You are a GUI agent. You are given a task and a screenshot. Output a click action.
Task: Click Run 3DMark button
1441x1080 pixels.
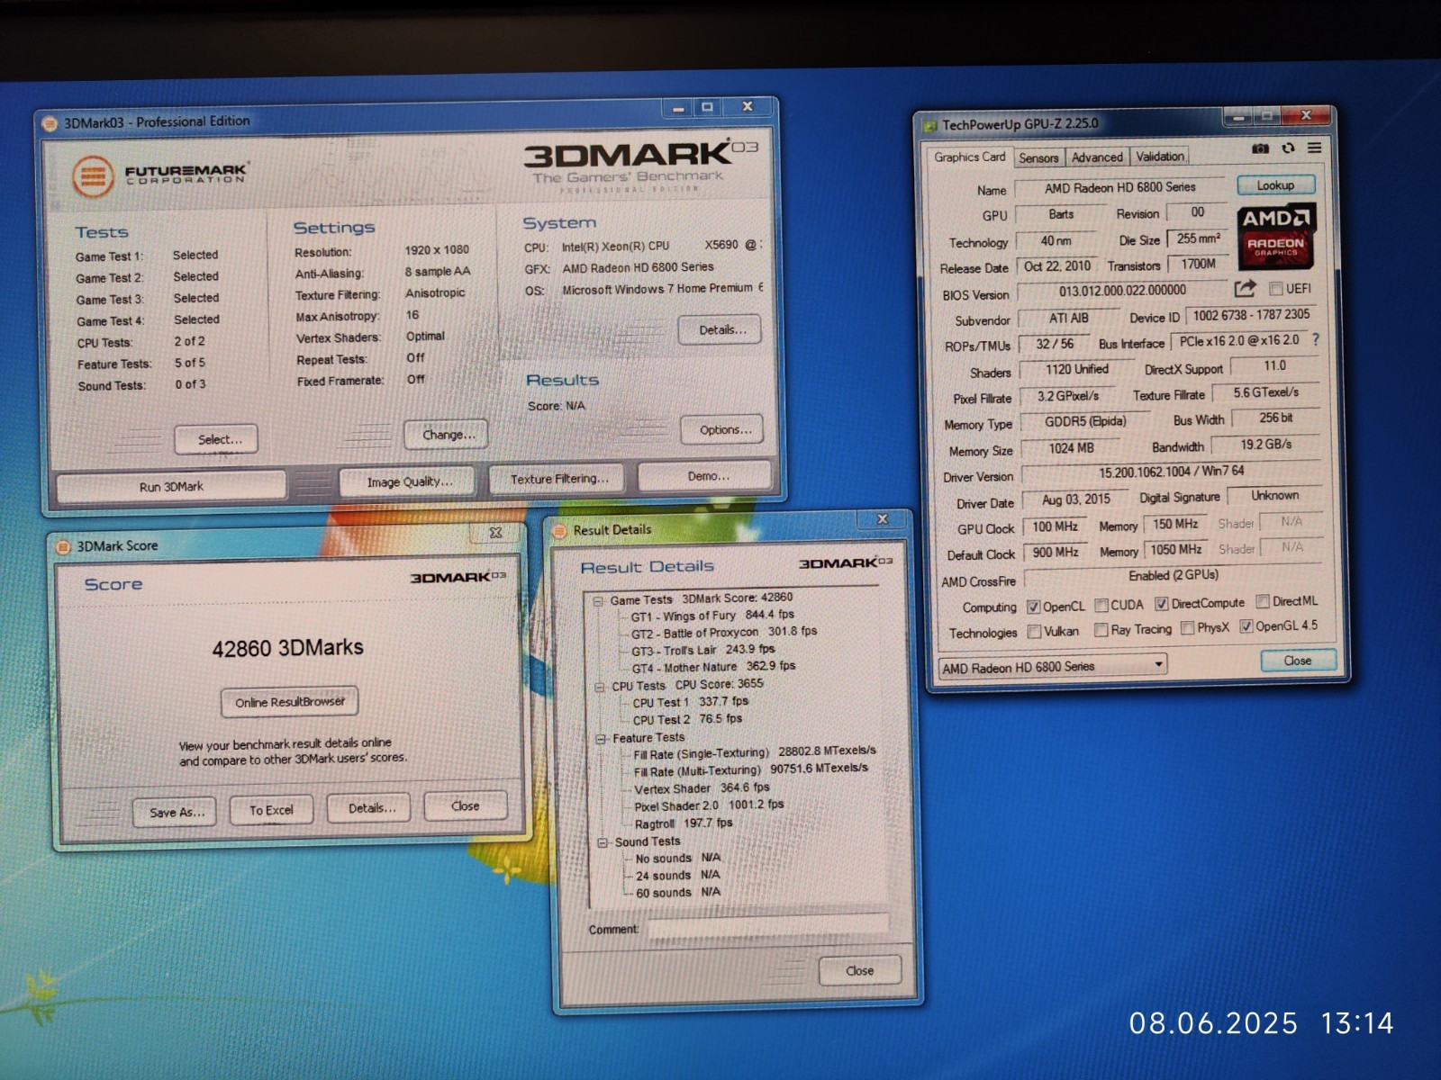pos(171,487)
